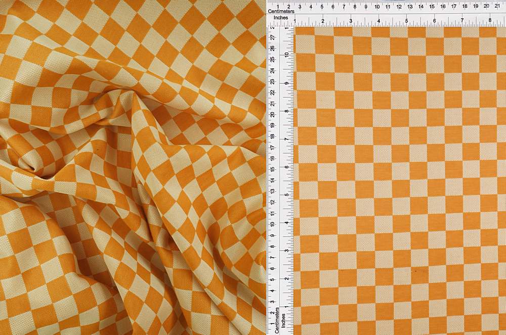
Task: Click number 4 on the top inch ruler
Action: (x=378, y=21)
